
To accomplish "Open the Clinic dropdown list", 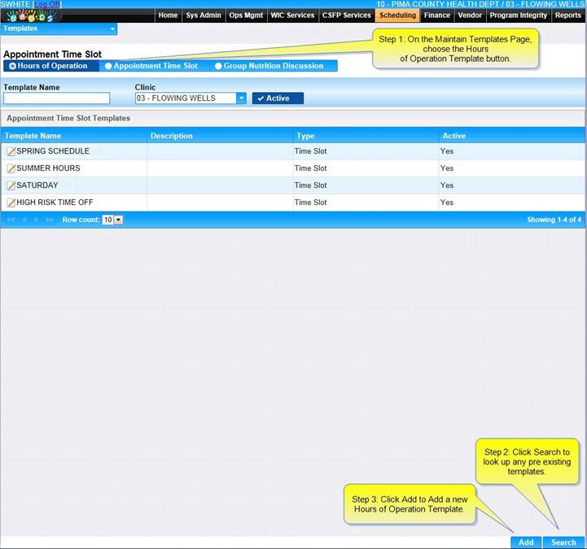I will [241, 98].
